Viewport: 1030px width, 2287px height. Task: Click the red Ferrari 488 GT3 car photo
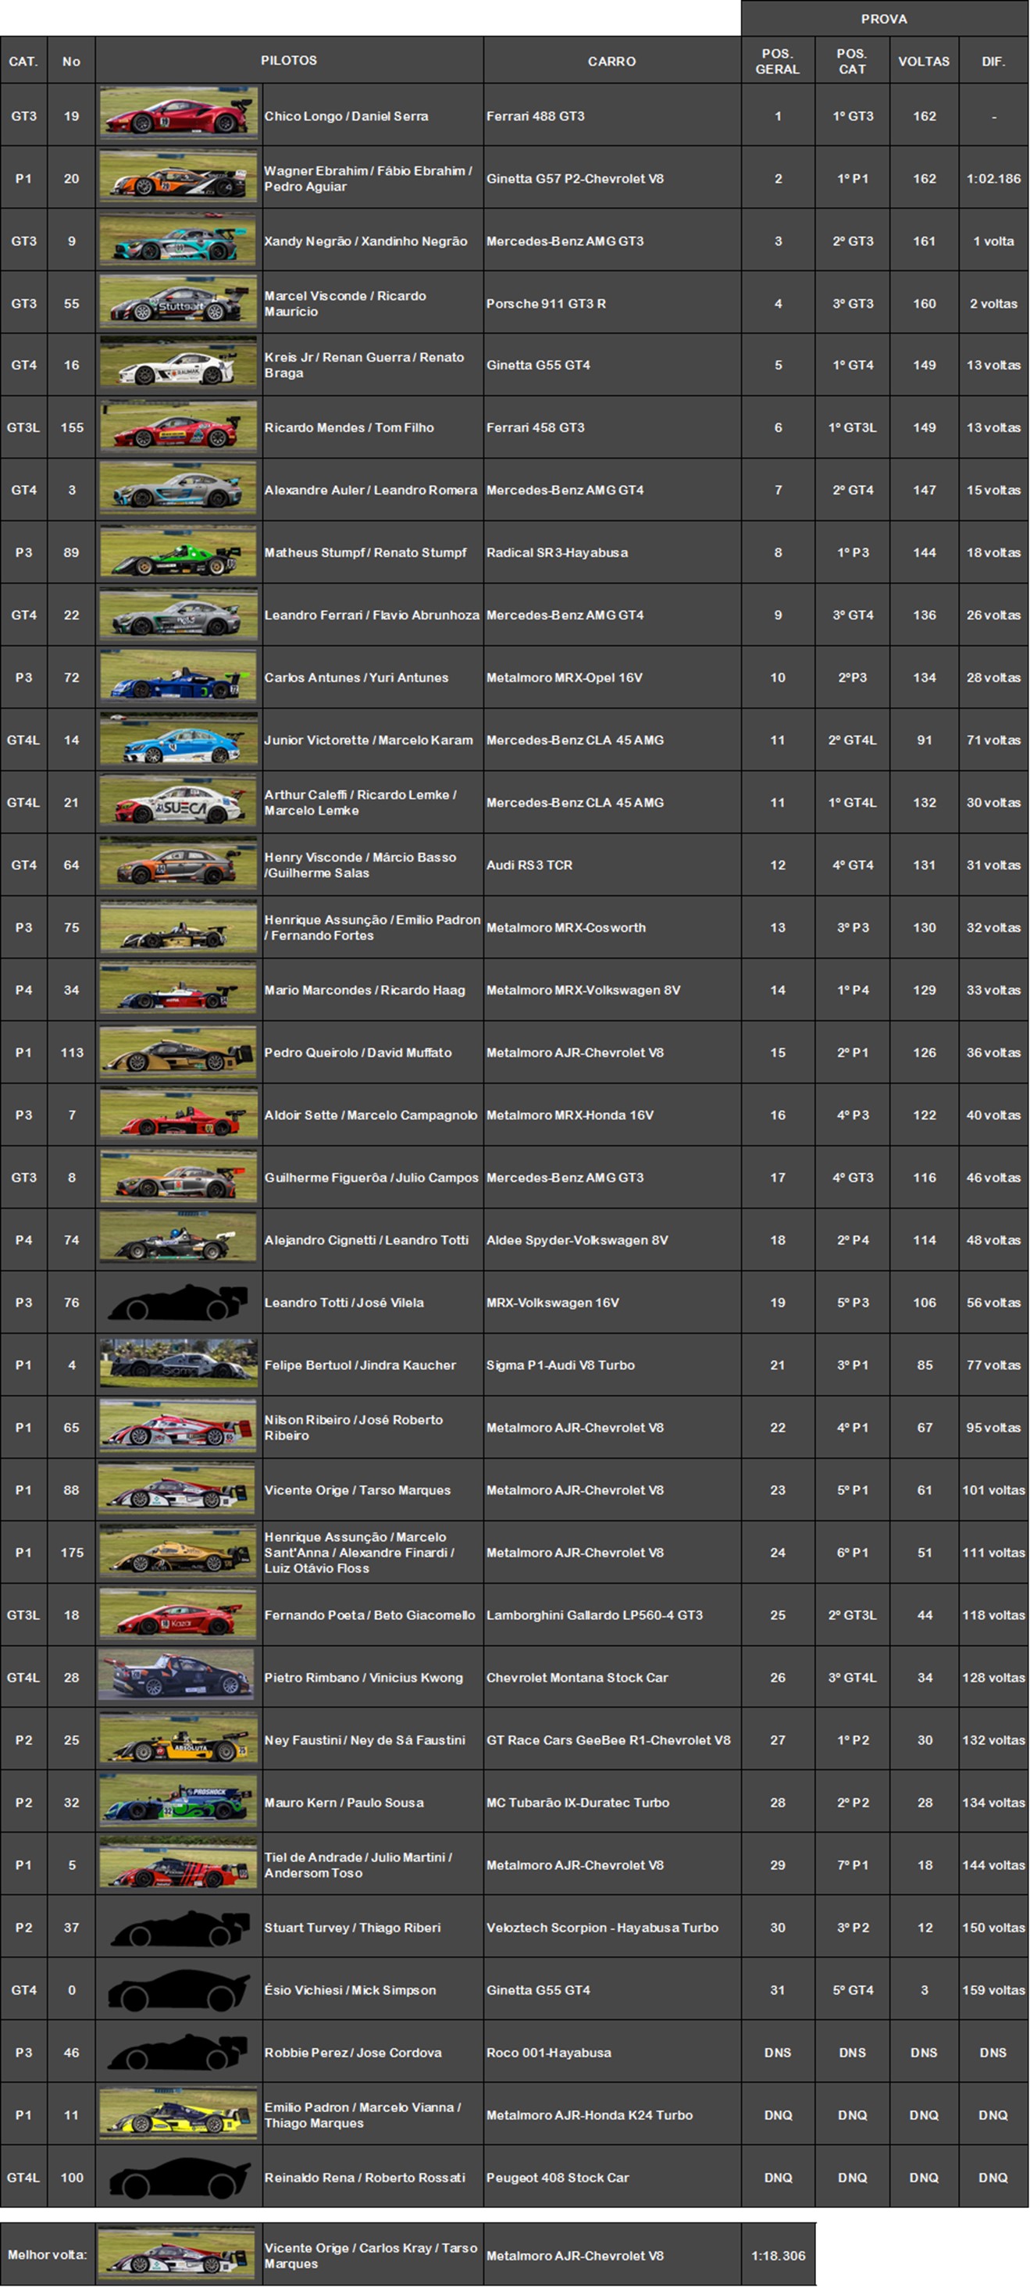coord(179,115)
